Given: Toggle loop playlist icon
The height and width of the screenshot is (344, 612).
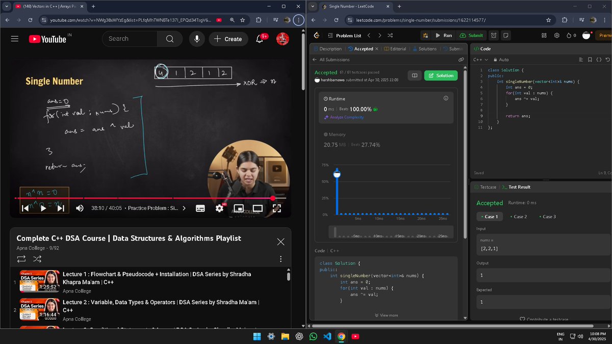Looking at the screenshot, I should point(21,259).
